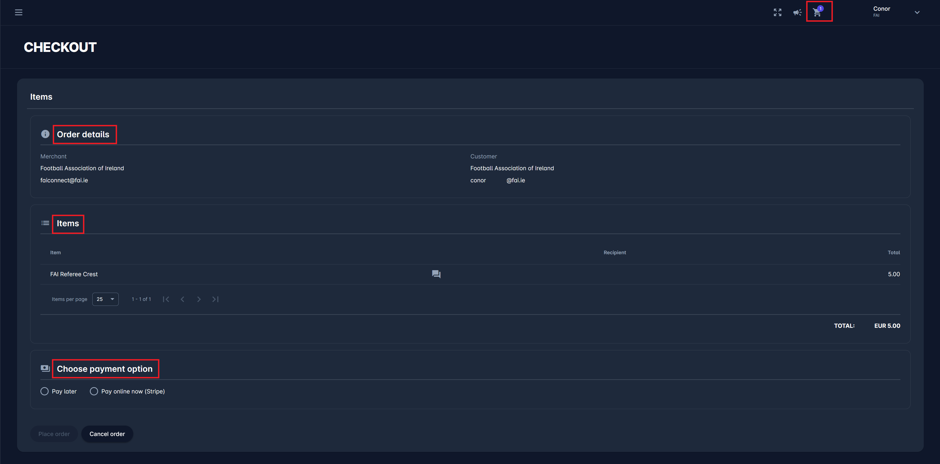Go to the first page of items
The height and width of the screenshot is (464, 940).
click(x=166, y=299)
